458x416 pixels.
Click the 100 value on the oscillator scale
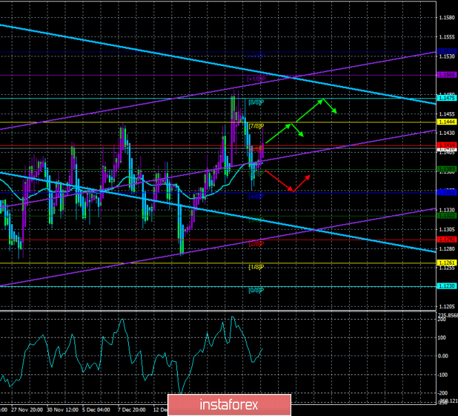click(441, 338)
